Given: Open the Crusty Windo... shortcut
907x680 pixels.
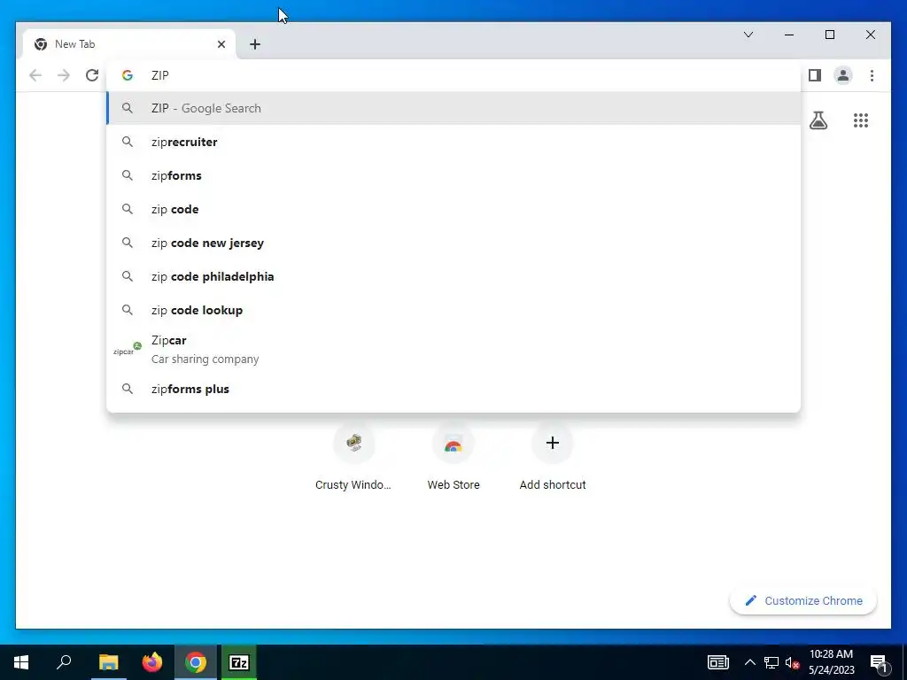Looking at the screenshot, I should pos(353,458).
